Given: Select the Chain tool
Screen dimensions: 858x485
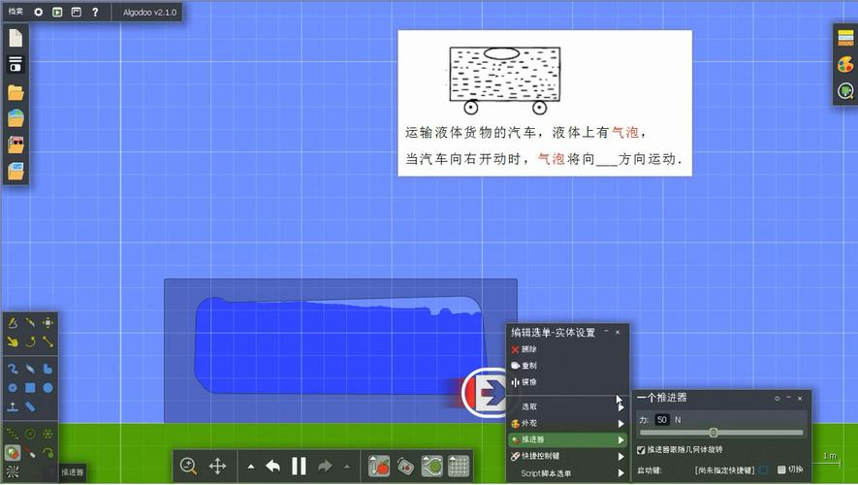Looking at the screenshot, I should pyautogui.click(x=31, y=406).
